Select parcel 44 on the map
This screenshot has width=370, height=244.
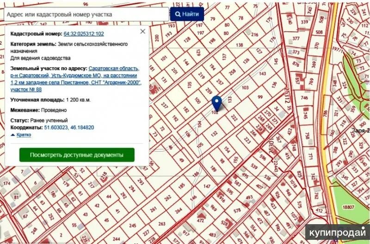coord(109,196)
